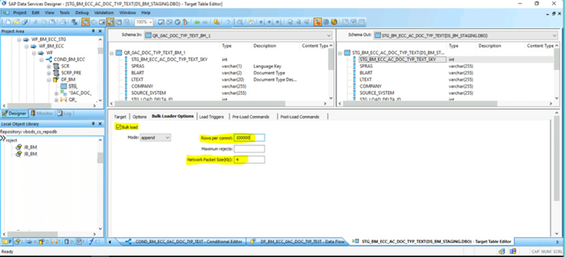The width and height of the screenshot is (565, 257).
Task: Click the Maximum rejects field
Action: 249,149
